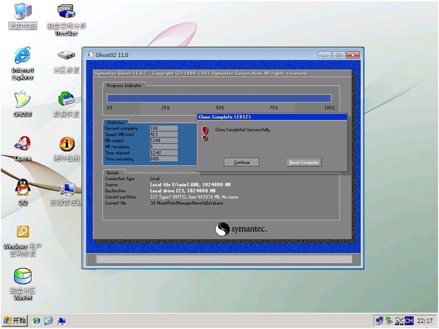439x329 pixels.
Task: Click the Clone Complete (1912) dialog title bar
Action: coord(272,117)
